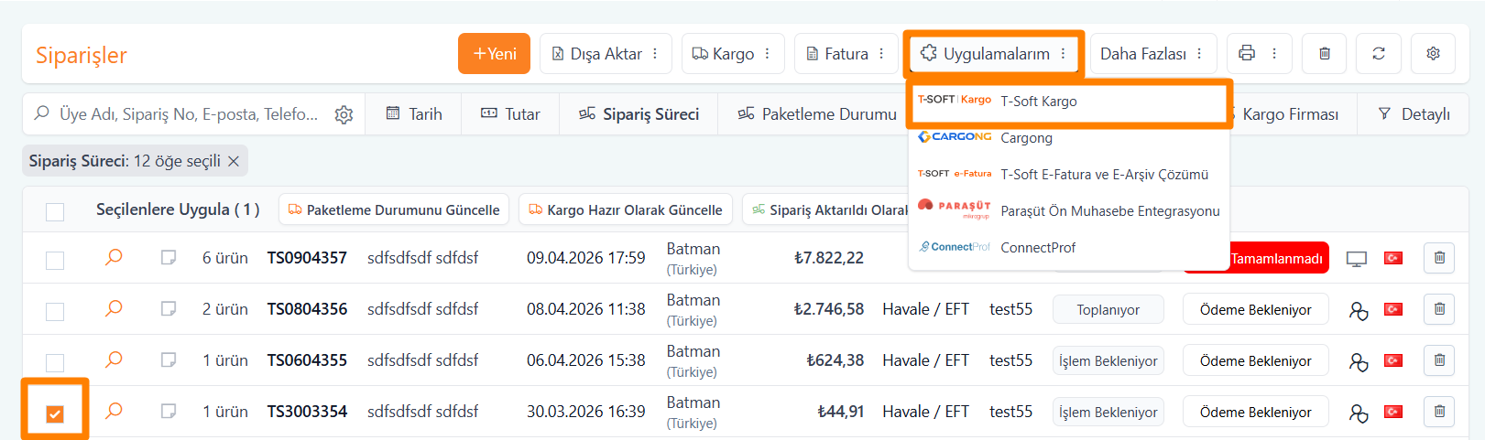Open the Kargo Firması filter
The width and height of the screenshot is (1485, 440).
(x=1290, y=114)
